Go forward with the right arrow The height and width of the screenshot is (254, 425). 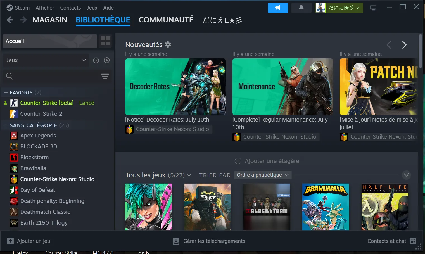[23, 20]
